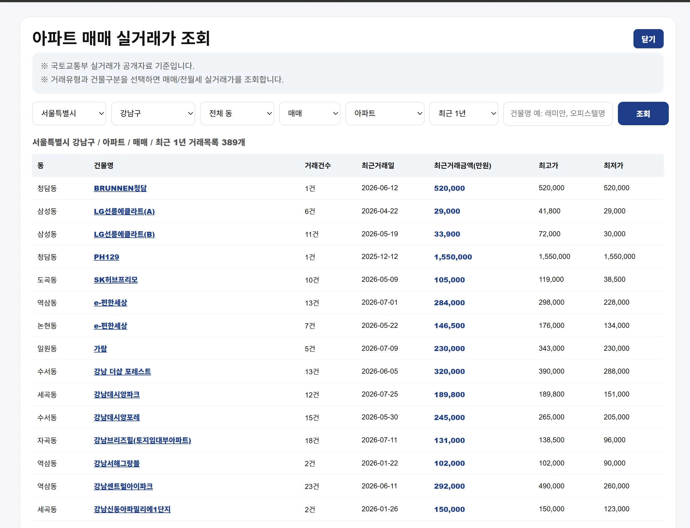Open the 강남데시앙포레 link
Viewport: 690px width, 528px height.
117,417
